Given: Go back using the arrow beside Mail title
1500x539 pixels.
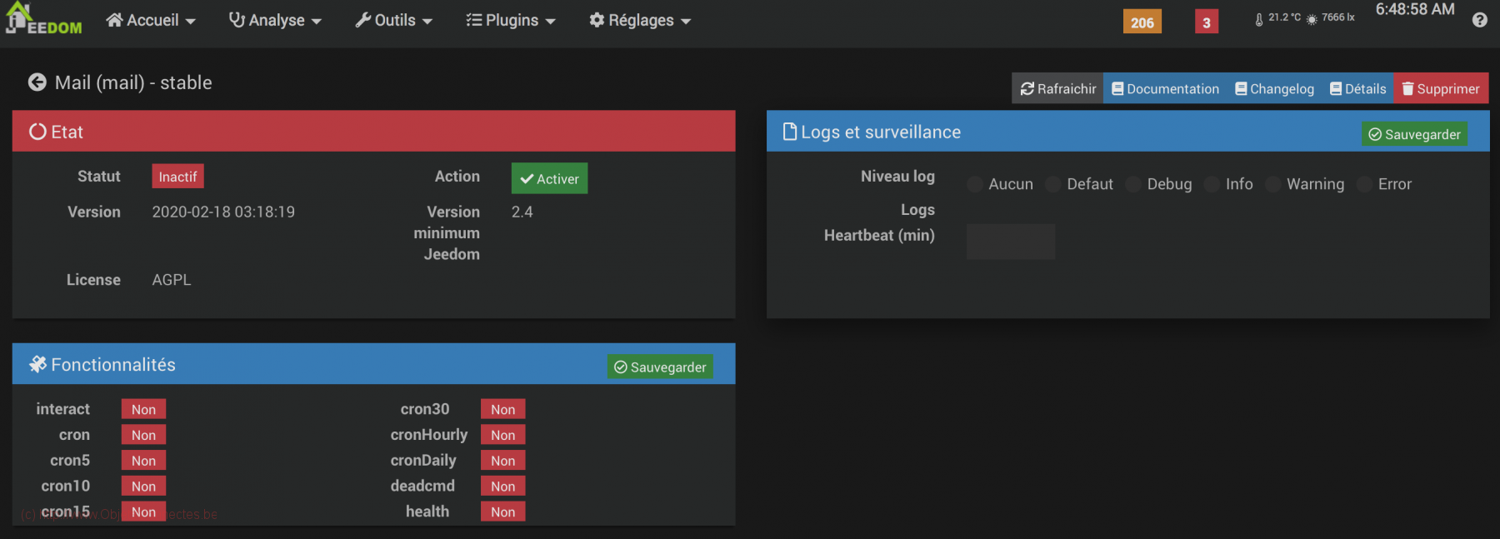Looking at the screenshot, I should (37, 82).
